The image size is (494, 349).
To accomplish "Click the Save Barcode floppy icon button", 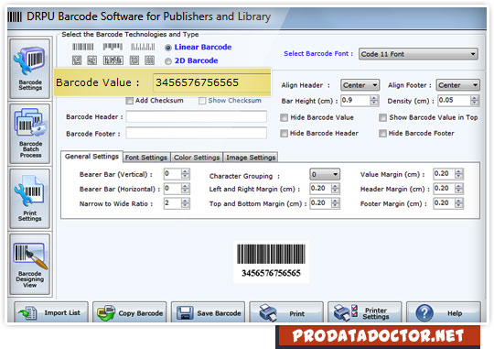I will pos(208,312).
